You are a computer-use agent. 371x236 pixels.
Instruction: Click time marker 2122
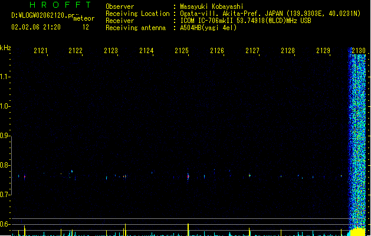tap(75, 51)
